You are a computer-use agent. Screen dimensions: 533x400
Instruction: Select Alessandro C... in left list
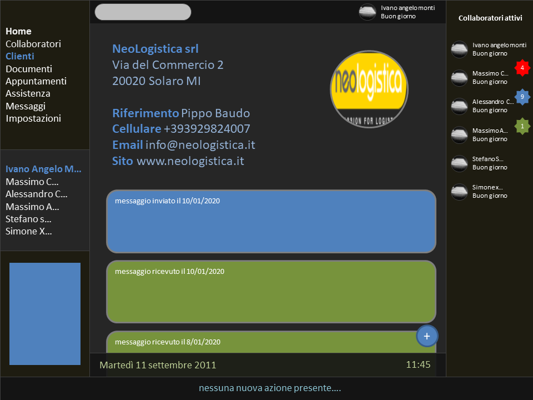[37, 194]
